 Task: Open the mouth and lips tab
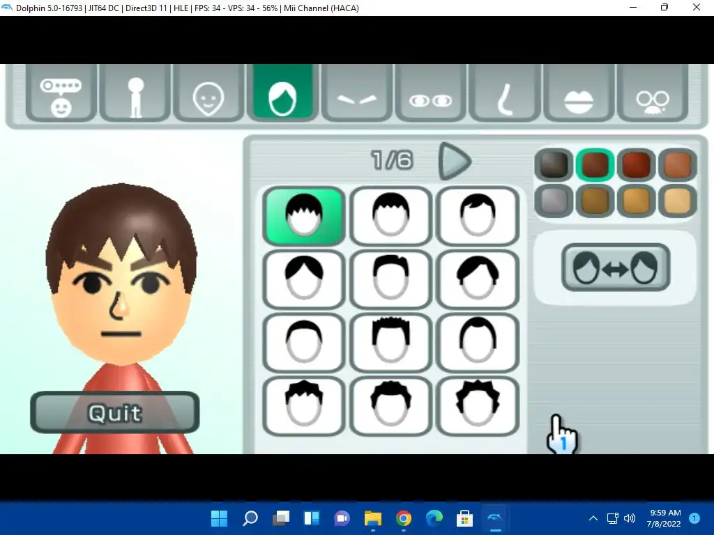578,94
